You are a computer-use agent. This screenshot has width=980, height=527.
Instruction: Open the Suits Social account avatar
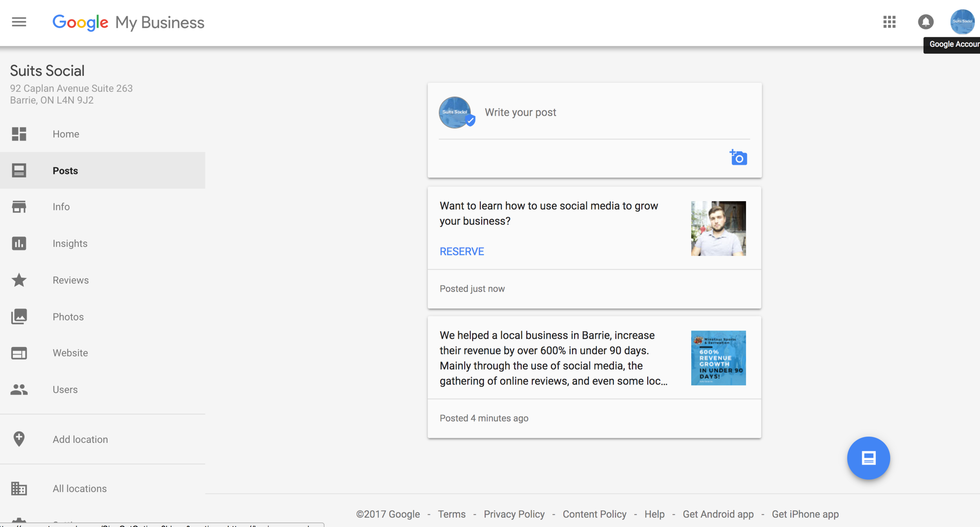[962, 22]
